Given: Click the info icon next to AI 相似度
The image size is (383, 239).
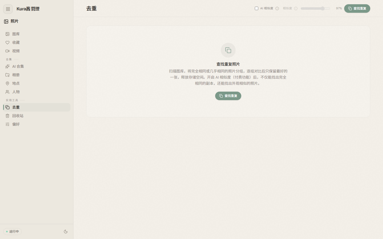Looking at the screenshot, I should pyautogui.click(x=277, y=8).
